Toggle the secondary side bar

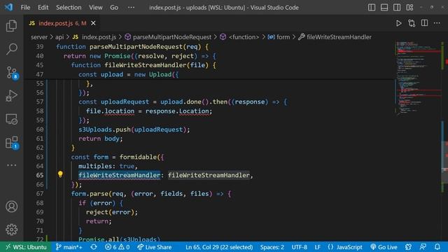click(x=397, y=8)
